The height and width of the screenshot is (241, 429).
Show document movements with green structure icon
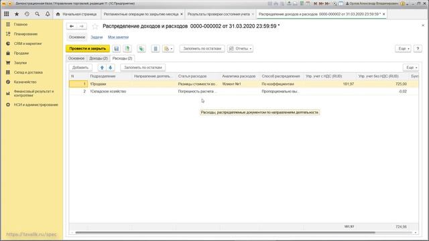pos(141,49)
